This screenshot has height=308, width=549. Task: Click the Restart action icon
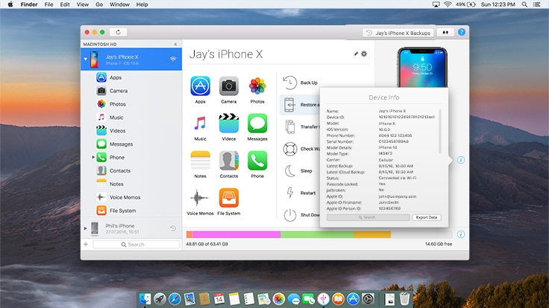tap(290, 193)
